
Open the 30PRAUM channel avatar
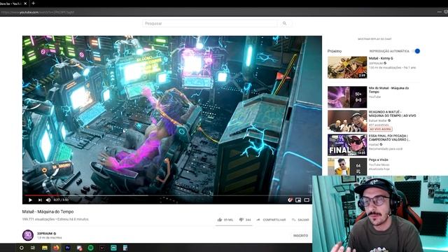[28, 235]
